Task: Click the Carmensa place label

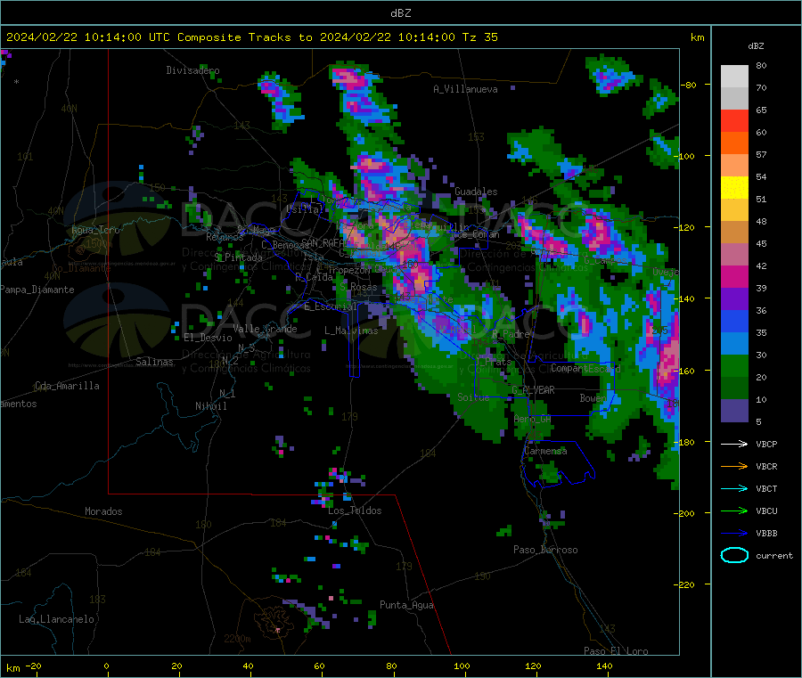Action: click(545, 451)
